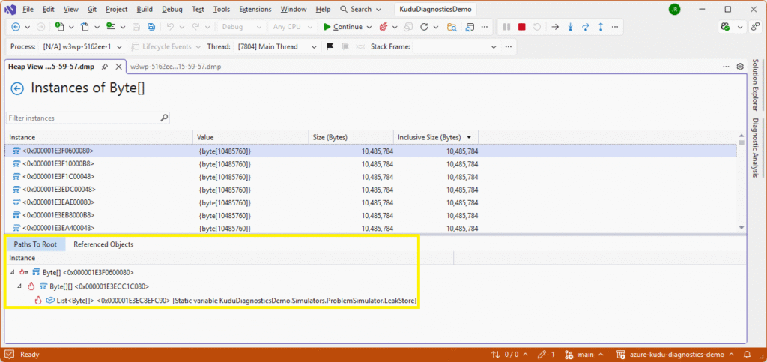Screen dimensions: 767x362
Task: Click the Save All toolbar icon
Action: click(151, 27)
